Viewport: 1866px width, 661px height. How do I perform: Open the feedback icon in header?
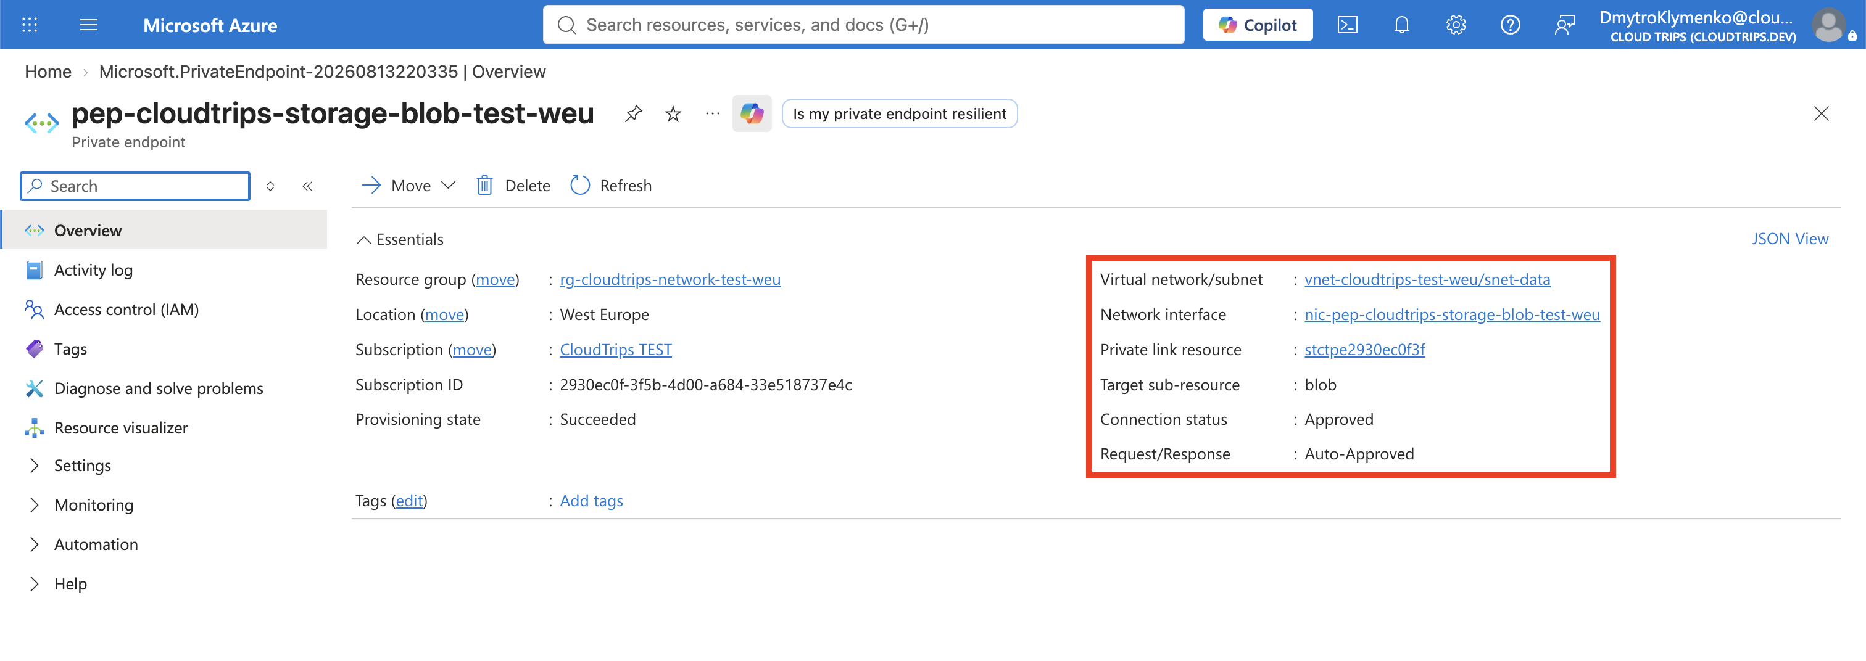(1564, 25)
